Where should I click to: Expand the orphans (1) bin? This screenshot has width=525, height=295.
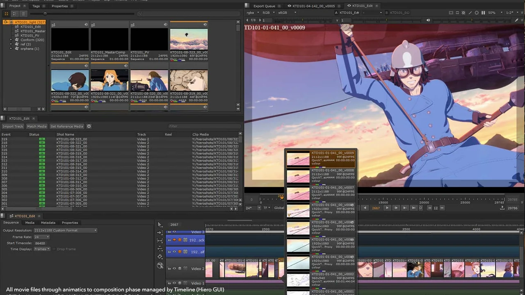11,49
